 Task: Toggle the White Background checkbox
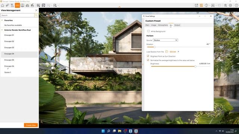(149, 31)
